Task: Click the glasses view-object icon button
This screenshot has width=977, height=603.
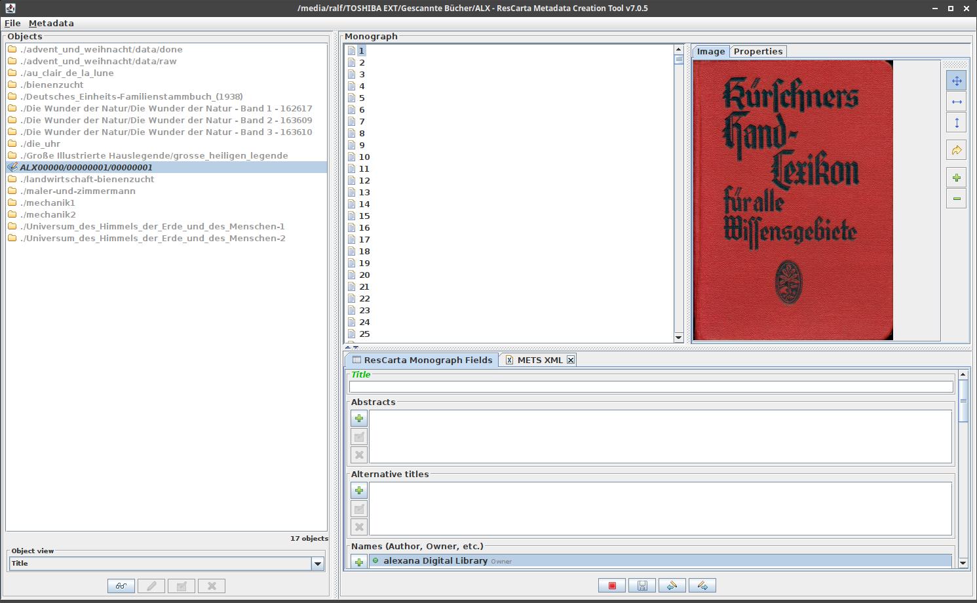Action: point(121,586)
